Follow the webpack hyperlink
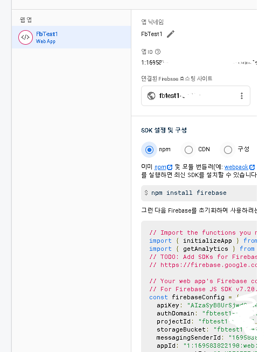Image resolution: width=266 pixels, height=352 pixels. click(x=236, y=167)
